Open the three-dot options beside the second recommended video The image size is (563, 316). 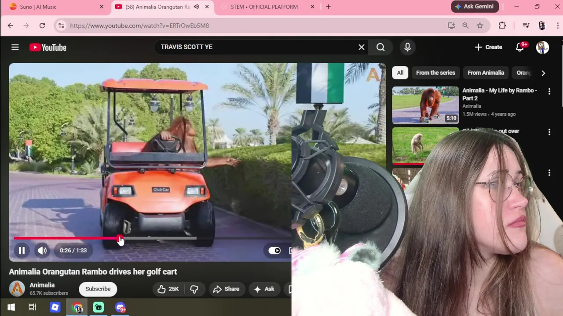pyautogui.click(x=549, y=132)
